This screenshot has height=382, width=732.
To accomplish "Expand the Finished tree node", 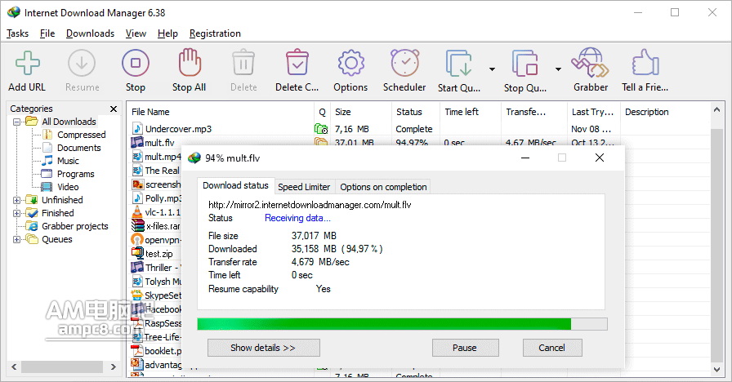I will pos(17,213).
